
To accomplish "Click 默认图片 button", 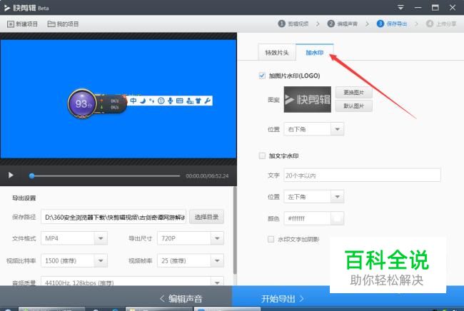I will [353, 106].
